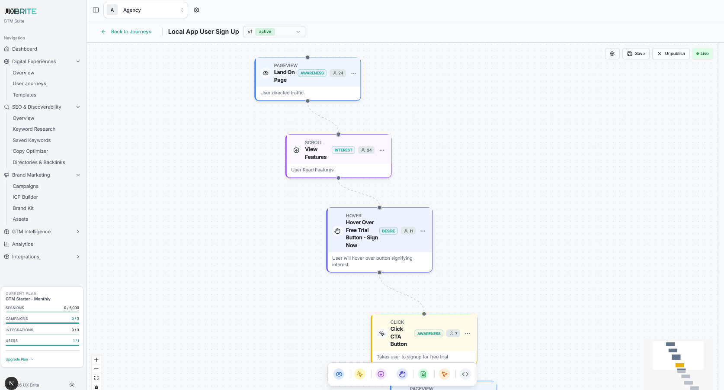Toggle the light/dark theme sun icon
Screen dimensions: 724x390
click(x=72, y=385)
